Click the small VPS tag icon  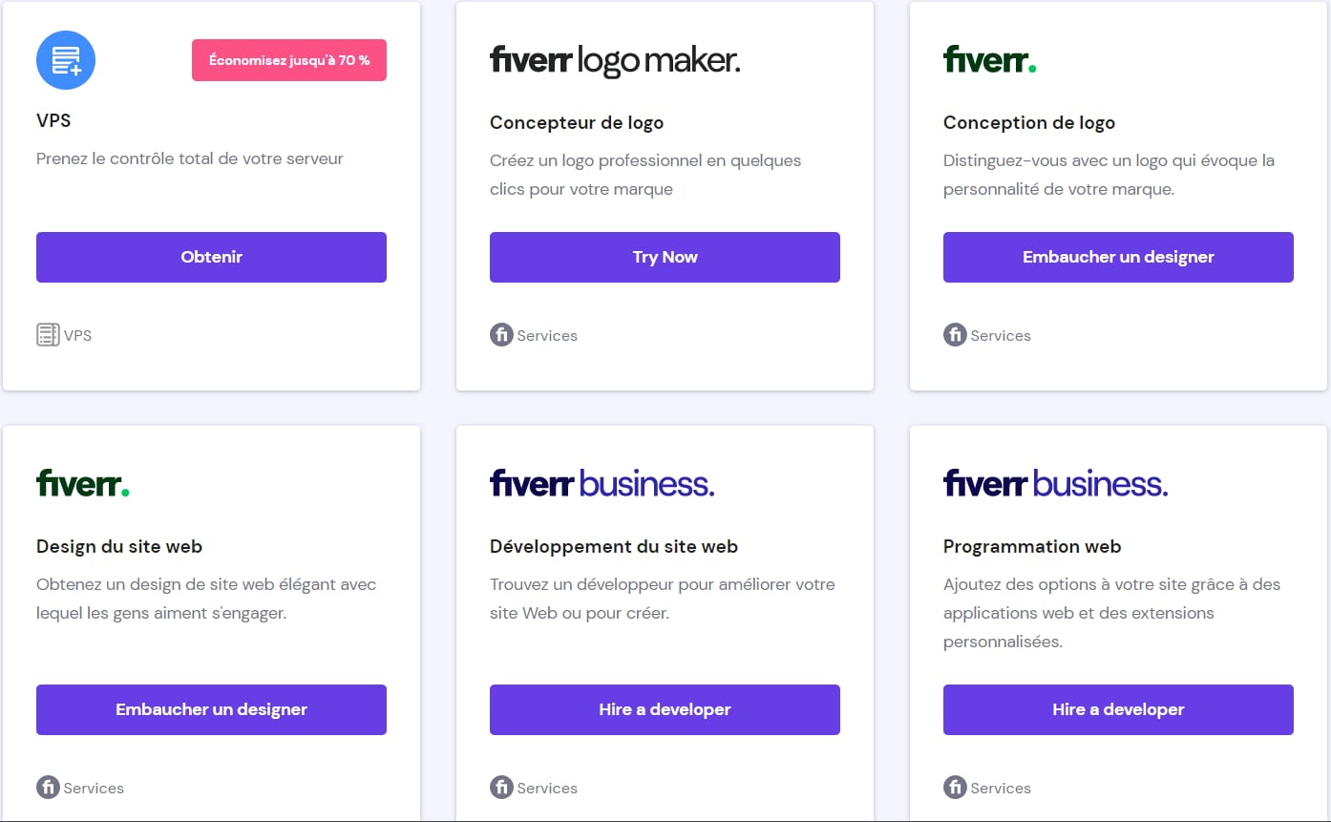pyautogui.click(x=48, y=335)
